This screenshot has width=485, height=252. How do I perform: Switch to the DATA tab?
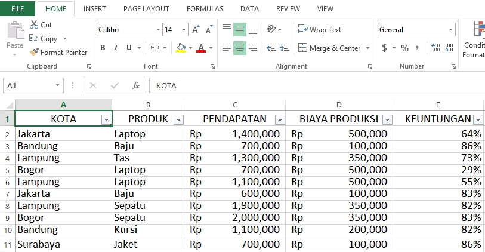[x=249, y=9]
